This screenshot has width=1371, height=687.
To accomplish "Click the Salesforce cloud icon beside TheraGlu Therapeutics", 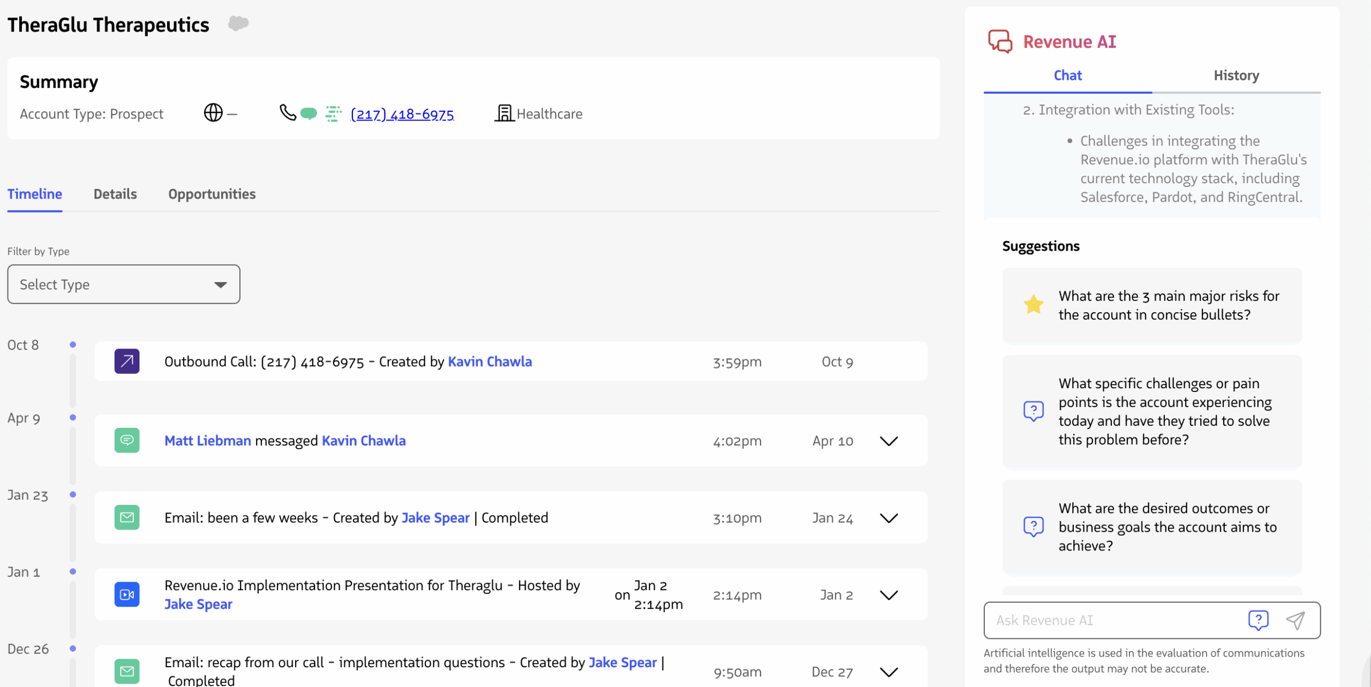I will (238, 23).
